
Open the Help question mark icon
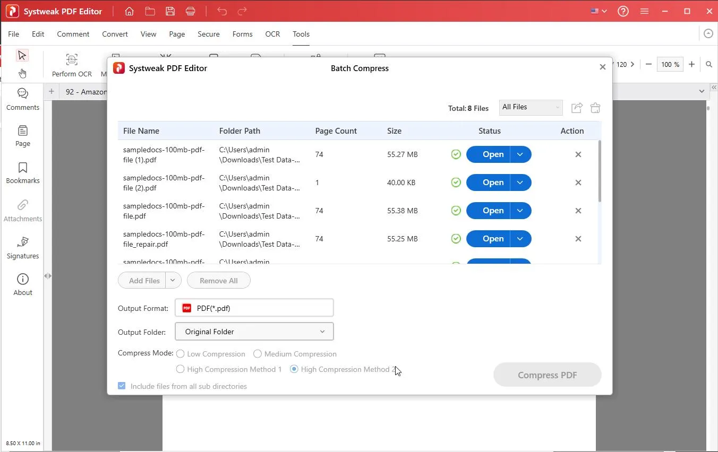[x=623, y=11]
